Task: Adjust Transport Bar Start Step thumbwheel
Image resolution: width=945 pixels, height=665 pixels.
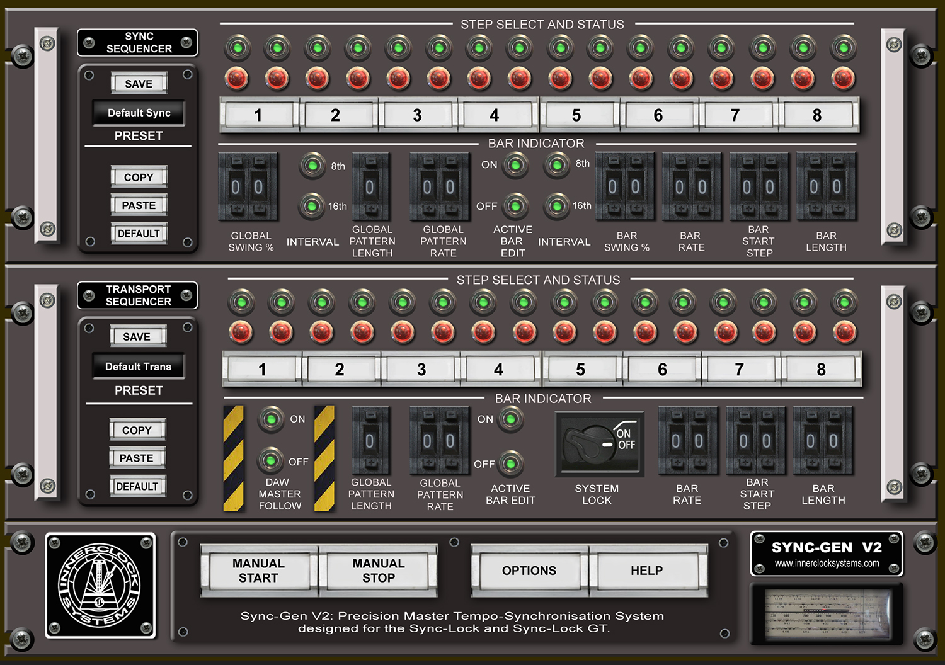Action: click(755, 440)
